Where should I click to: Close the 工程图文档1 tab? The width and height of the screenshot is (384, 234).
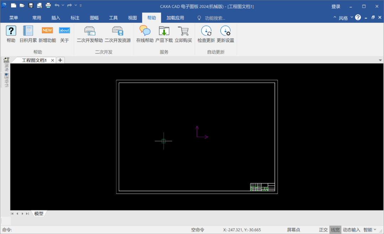pos(52,60)
